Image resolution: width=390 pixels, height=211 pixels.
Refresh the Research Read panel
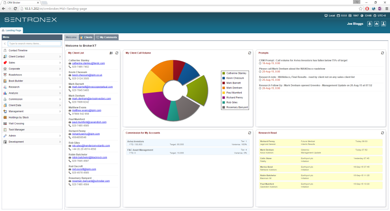(x=382, y=133)
